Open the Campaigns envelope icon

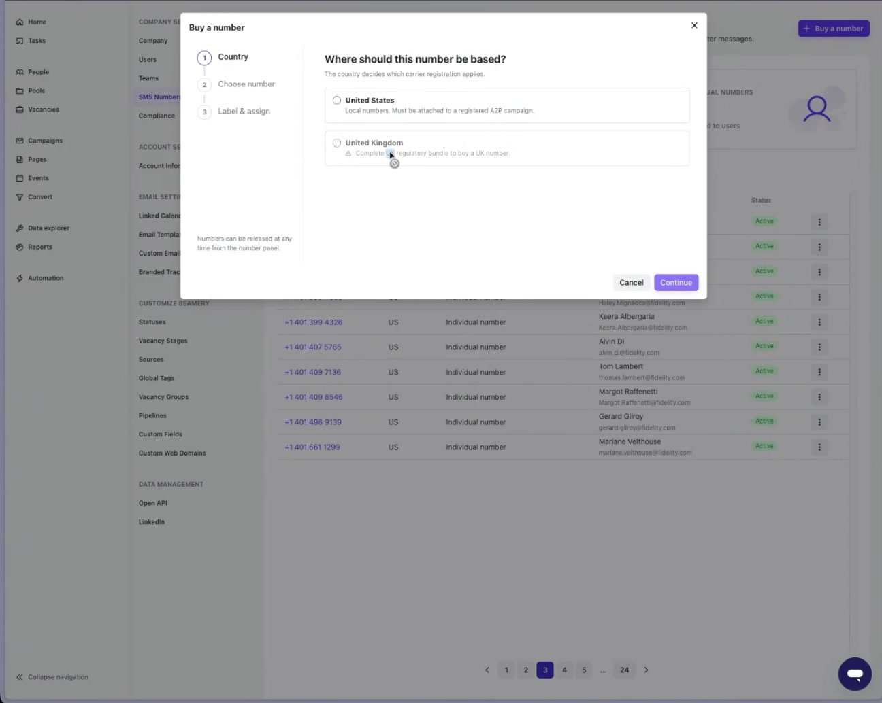click(x=20, y=141)
